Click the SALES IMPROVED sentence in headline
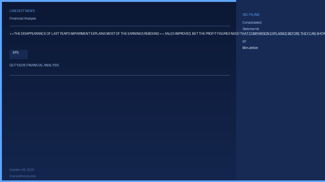The height and width of the screenshot is (182, 325). 245,33
